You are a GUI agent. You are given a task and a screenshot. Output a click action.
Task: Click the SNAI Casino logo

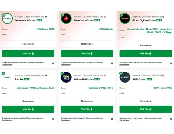[125, 77]
